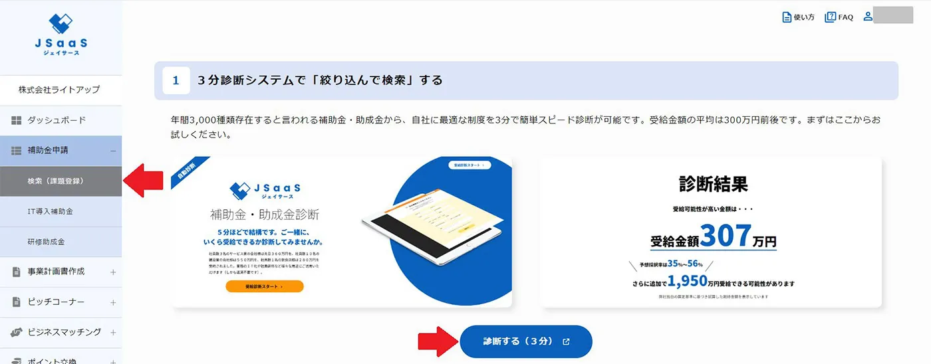
Task: Click the user account icon
Action: click(868, 17)
